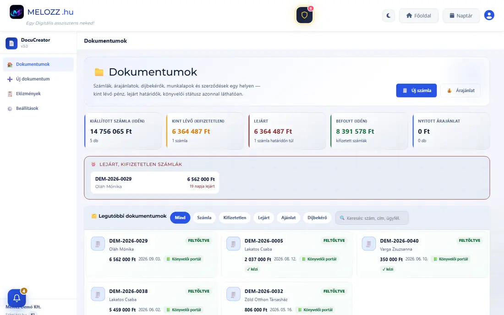
Task: Click DEM-2026-0005 document title
Action: (264, 241)
